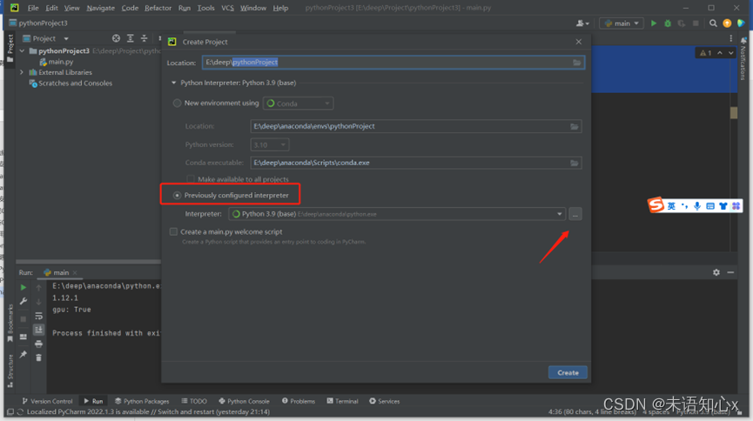The height and width of the screenshot is (421, 753).
Task: Close the main tab in the Run panel
Action: point(75,272)
